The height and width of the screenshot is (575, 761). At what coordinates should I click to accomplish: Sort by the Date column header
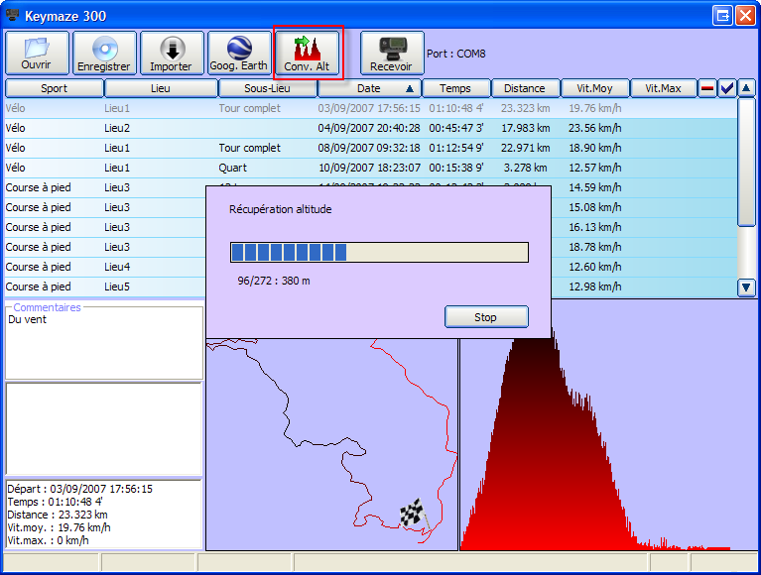(369, 88)
